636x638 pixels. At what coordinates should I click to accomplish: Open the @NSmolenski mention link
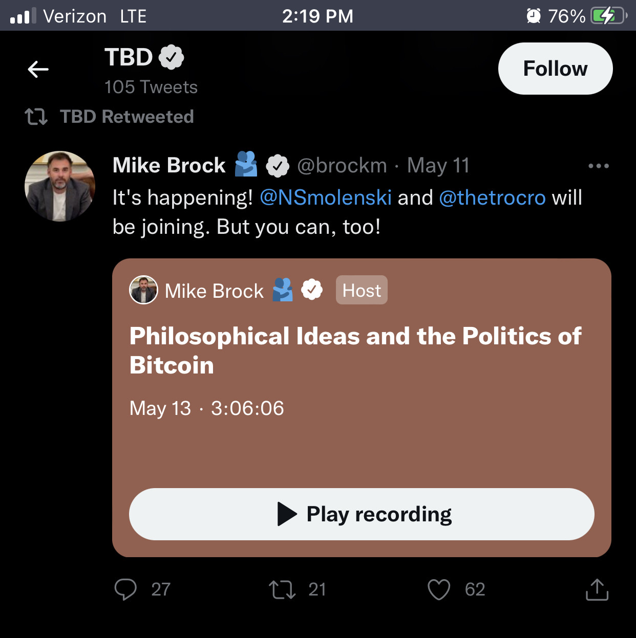pos(326,197)
